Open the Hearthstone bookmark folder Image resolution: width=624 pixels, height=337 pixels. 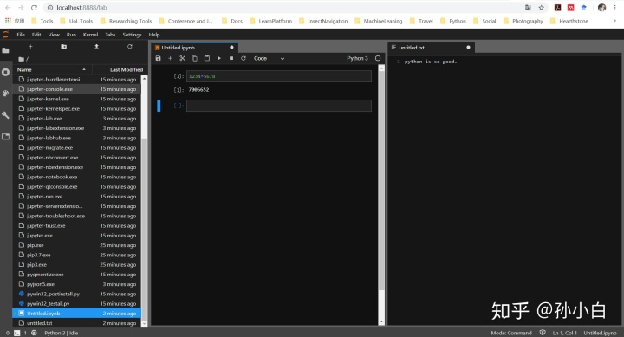tap(569, 21)
